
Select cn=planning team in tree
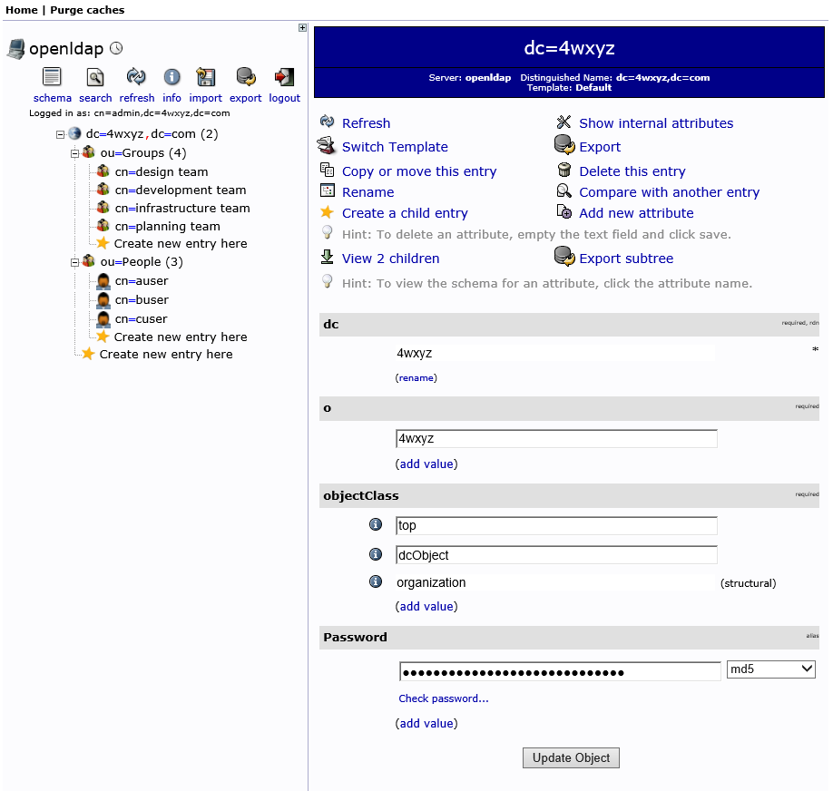point(167,226)
